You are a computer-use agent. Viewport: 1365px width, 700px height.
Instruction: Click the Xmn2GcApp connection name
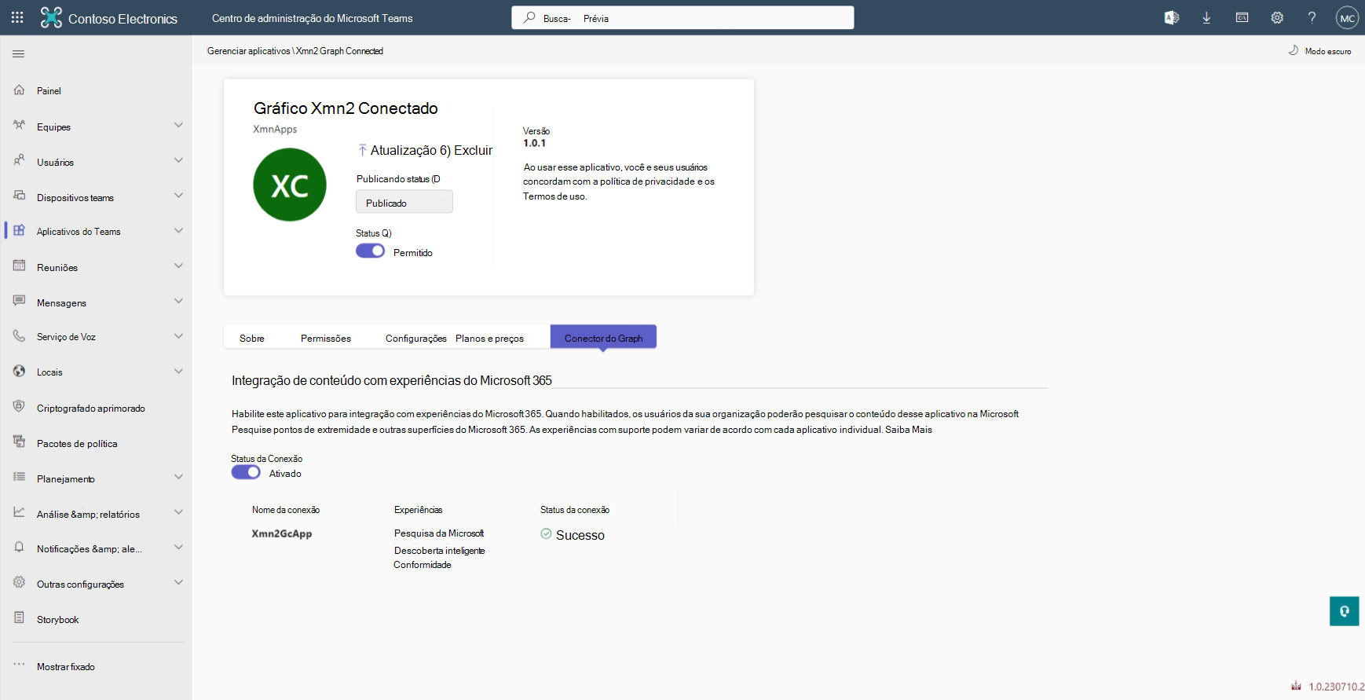282,533
